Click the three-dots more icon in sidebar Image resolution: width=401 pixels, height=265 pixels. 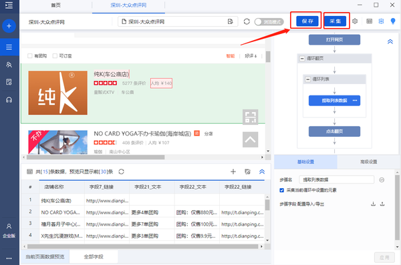pyautogui.click(x=9, y=258)
